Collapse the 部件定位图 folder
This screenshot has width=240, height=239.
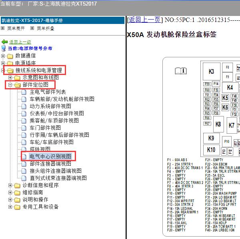pos(10,85)
